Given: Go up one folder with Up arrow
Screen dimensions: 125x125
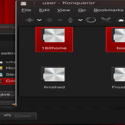Looking at the screenshot, I should point(70,20).
